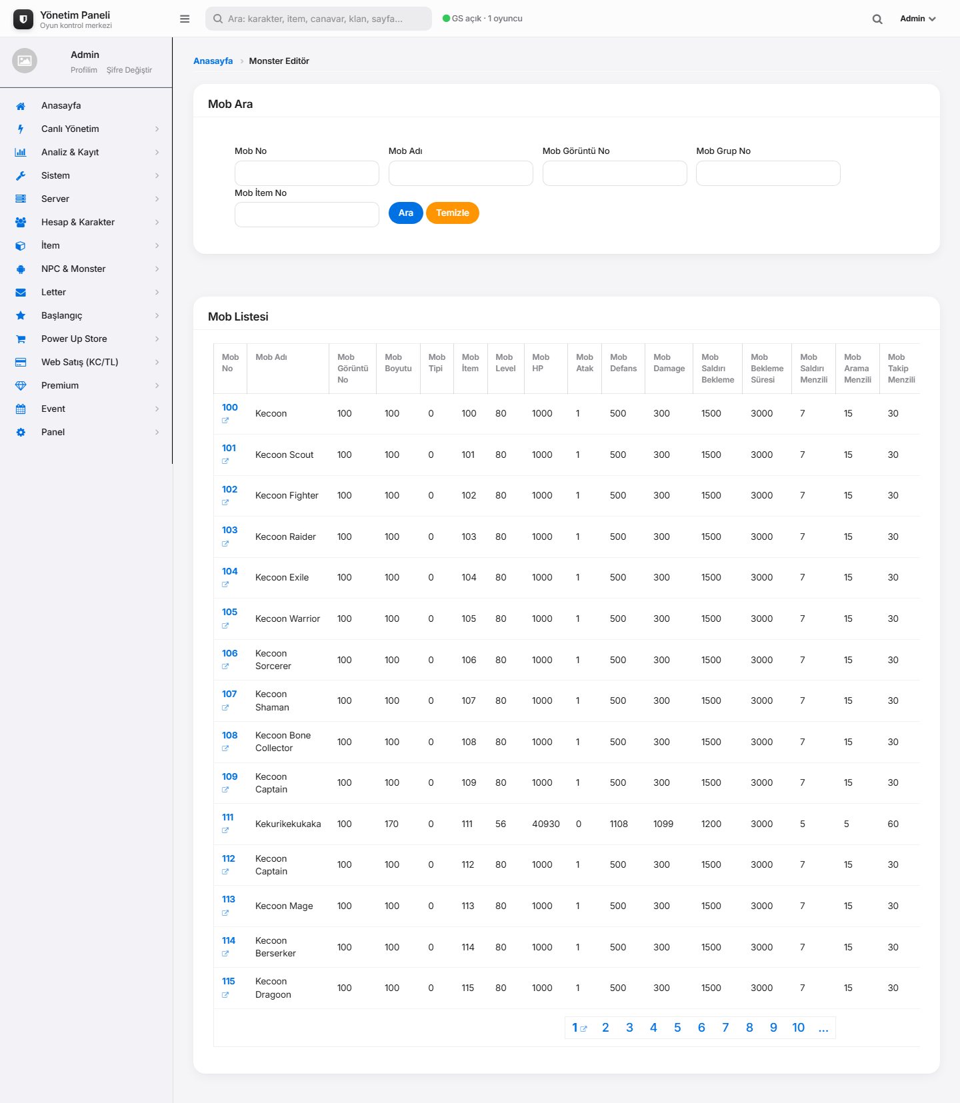Expand the Event menu chevron

pyautogui.click(x=157, y=409)
